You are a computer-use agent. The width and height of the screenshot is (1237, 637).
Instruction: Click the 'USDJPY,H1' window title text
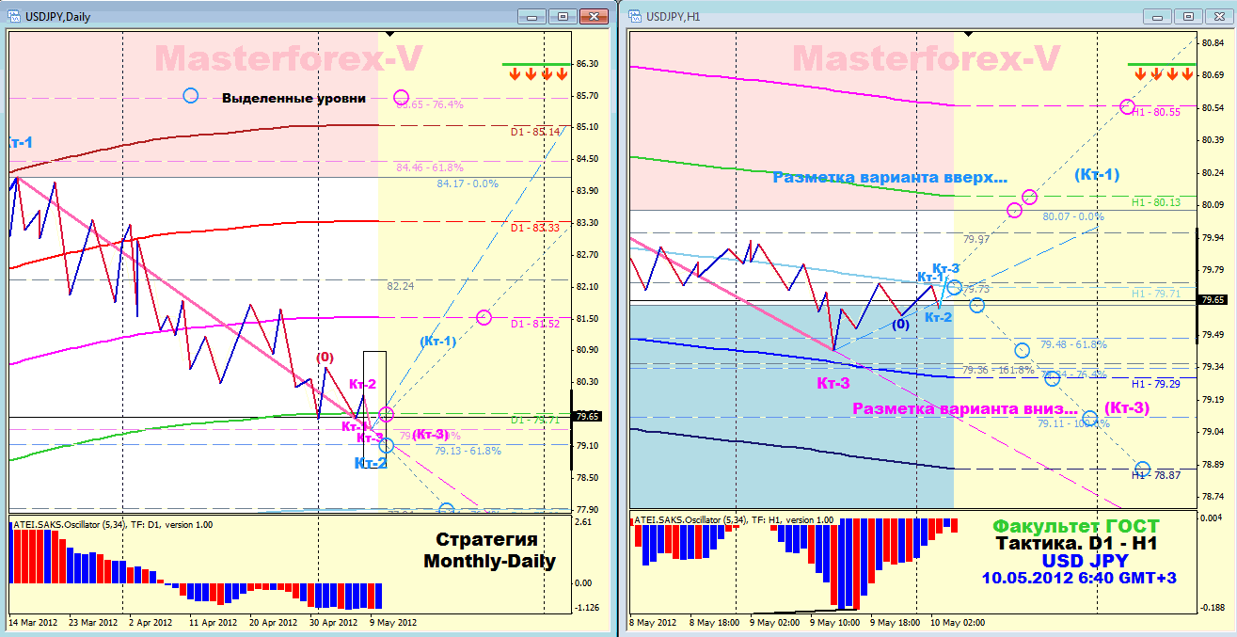[674, 17]
